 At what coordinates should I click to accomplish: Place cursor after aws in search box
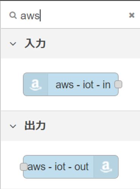point(40,15)
